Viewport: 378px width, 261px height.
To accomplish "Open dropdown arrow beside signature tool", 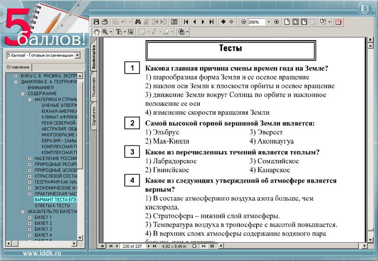I will coord(187,32).
